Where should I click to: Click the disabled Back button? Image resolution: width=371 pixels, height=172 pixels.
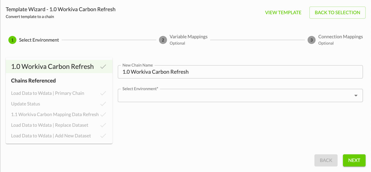pyautogui.click(x=326, y=160)
